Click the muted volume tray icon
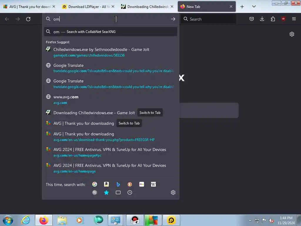 [x=271, y=220]
